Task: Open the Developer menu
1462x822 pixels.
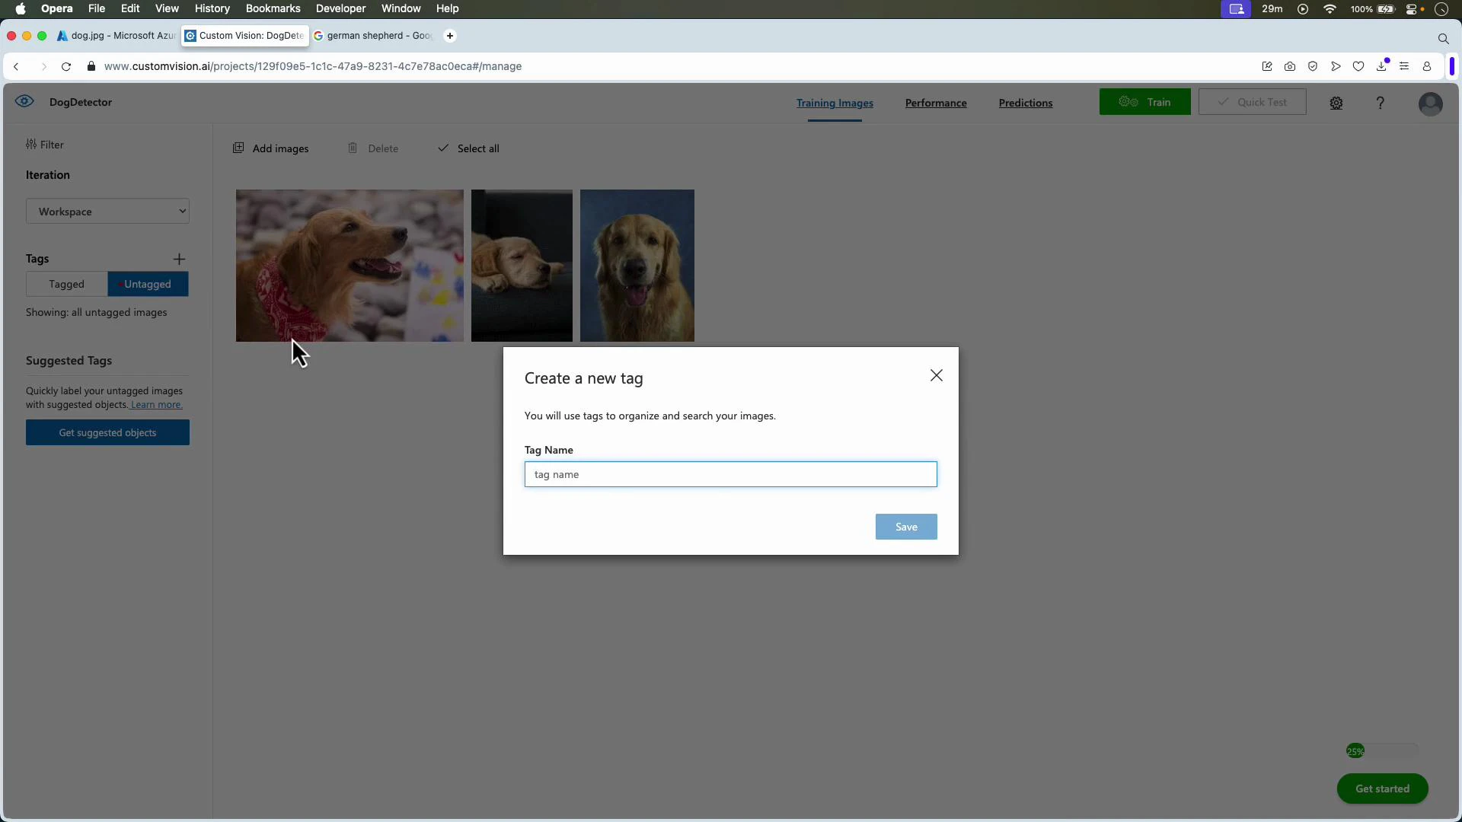Action: coord(341,8)
